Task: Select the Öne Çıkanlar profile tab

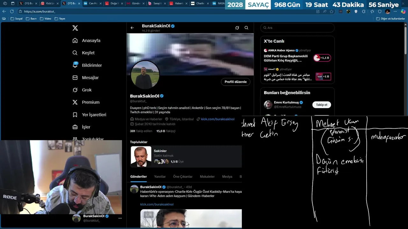Action: pos(183,177)
